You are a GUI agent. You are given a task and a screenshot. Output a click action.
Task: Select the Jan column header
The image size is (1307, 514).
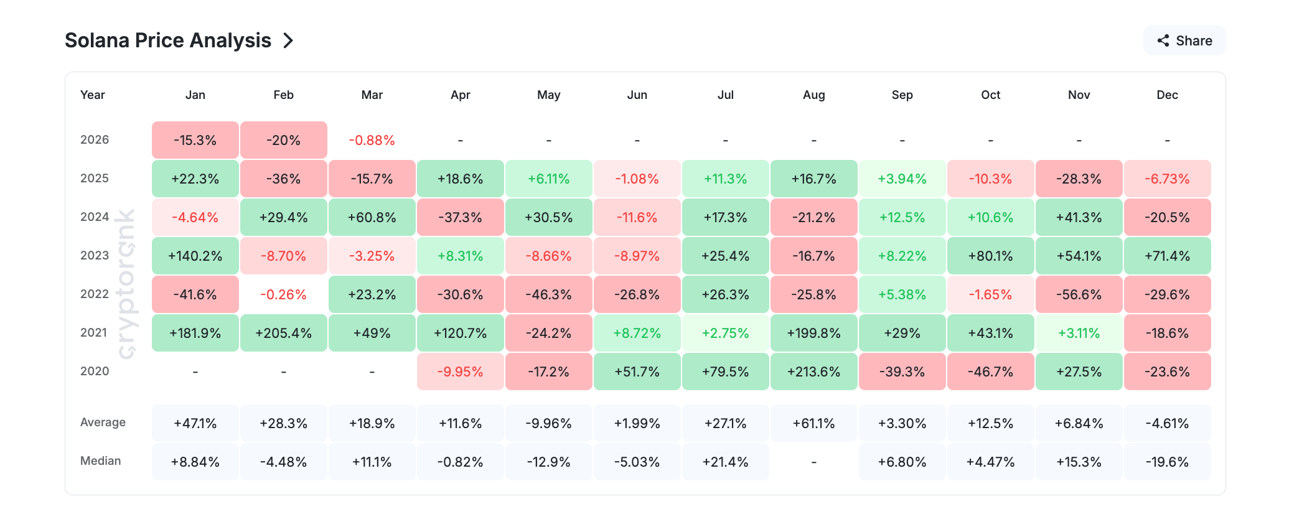click(x=195, y=95)
